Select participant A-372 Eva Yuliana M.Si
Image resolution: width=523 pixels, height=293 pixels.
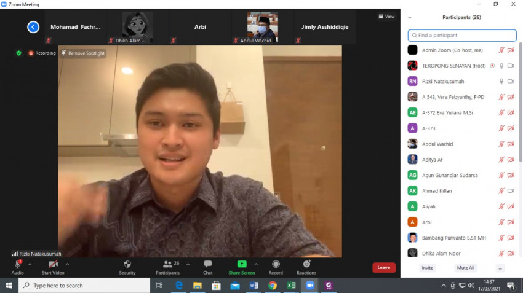[x=462, y=112]
